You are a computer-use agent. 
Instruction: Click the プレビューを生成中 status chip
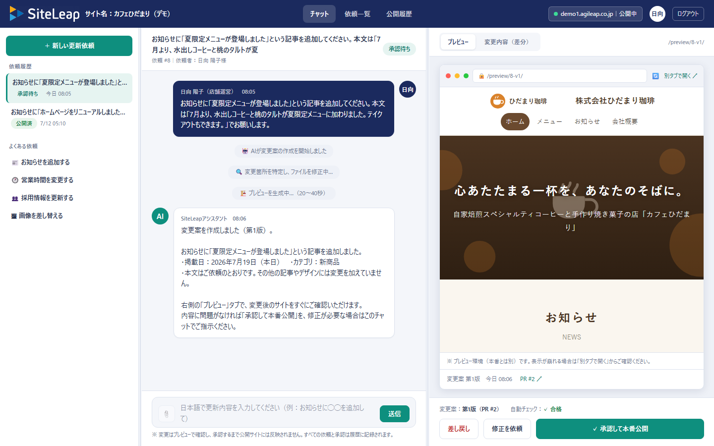click(284, 193)
